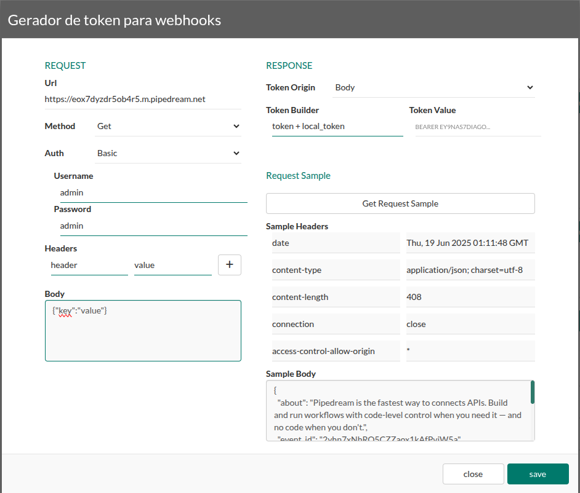580x493 pixels.
Task: Click the close button in the footer
Action: pos(473,474)
